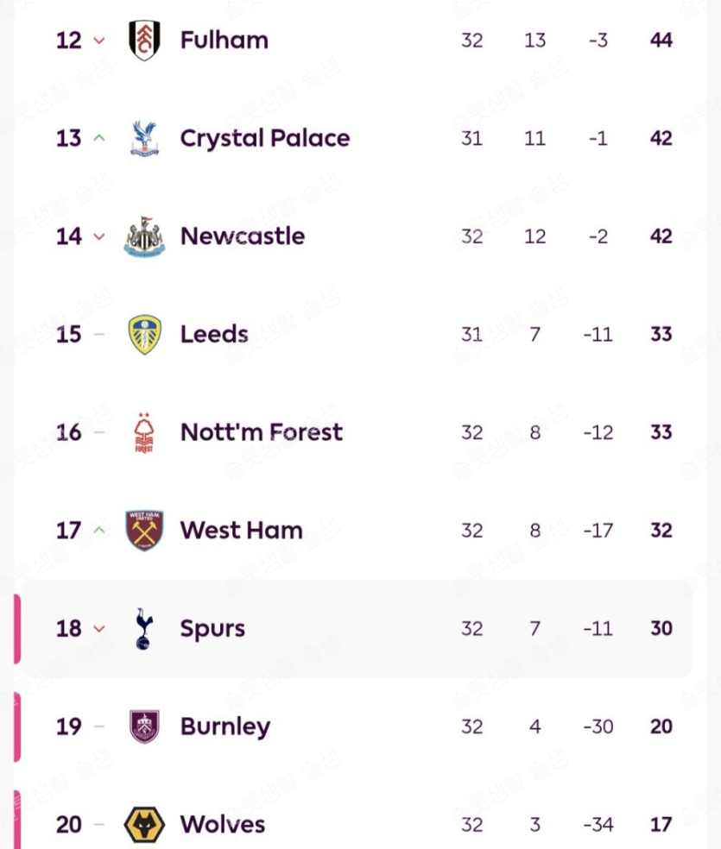
Task: Click the Newcastle team name
Action: pos(242,236)
